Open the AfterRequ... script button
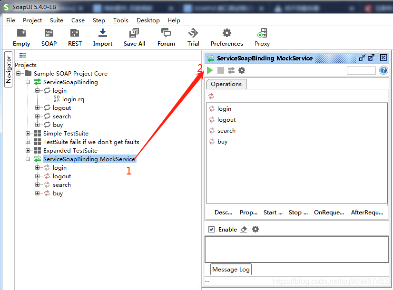Screen dimensions: 393x290 367,213
